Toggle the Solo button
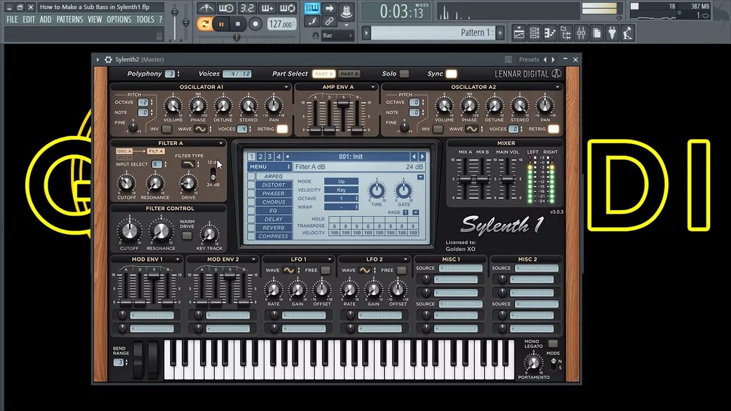This screenshot has height=411, width=731. (x=404, y=74)
